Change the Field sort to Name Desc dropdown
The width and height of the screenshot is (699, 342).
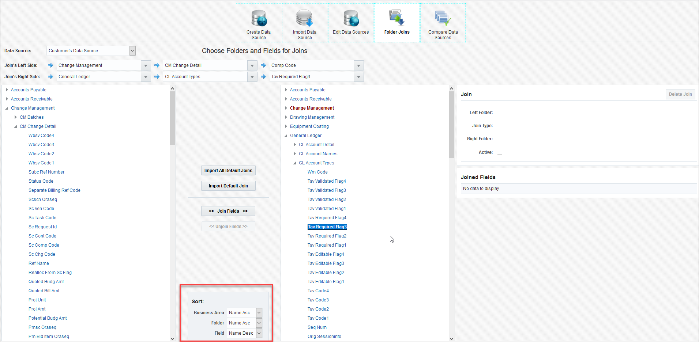(259, 333)
